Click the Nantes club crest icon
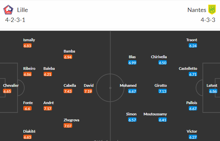This screenshot has width=220, height=141. coord(211,10)
